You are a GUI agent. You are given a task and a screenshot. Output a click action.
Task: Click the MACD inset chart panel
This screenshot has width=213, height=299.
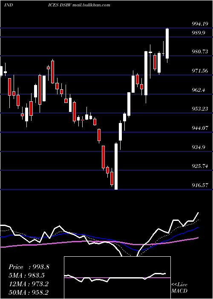click(117, 278)
